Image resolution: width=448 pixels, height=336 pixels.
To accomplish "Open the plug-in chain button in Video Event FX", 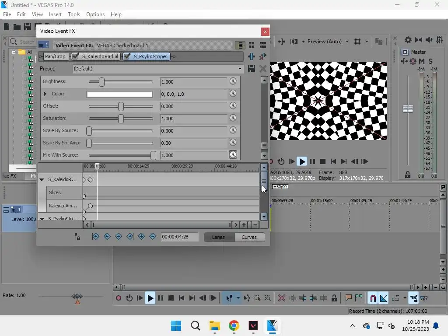I will (x=252, y=56).
